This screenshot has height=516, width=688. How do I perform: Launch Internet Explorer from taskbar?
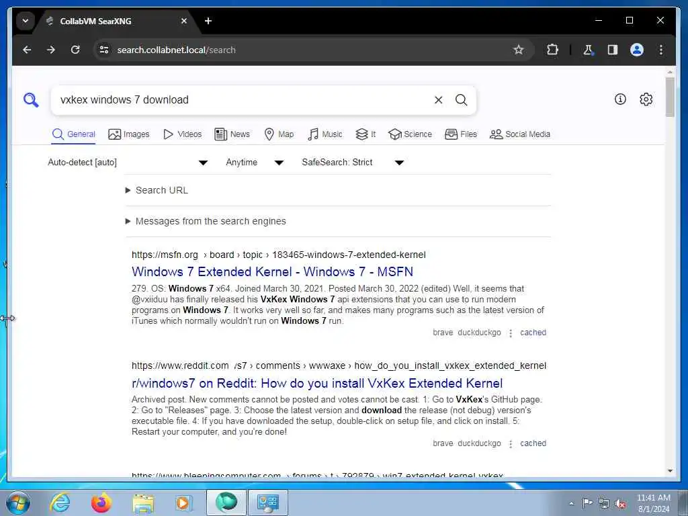coord(60,503)
